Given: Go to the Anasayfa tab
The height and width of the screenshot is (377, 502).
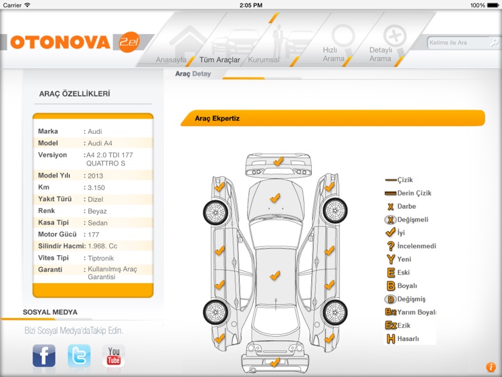Looking at the screenshot, I should pos(171,60).
